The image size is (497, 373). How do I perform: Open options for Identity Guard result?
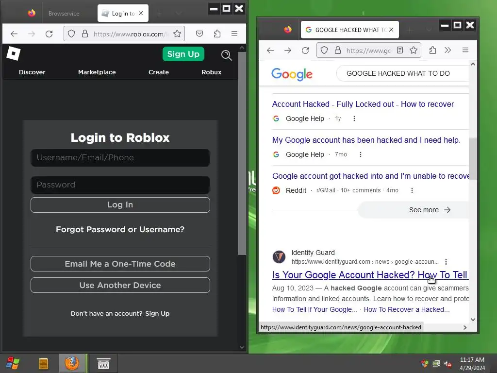click(x=446, y=262)
